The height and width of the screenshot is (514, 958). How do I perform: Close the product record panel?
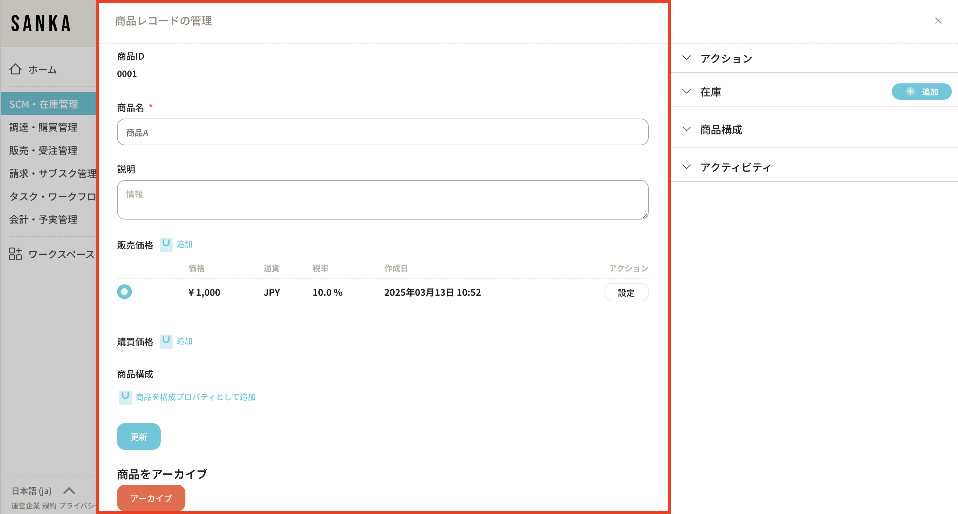(938, 21)
